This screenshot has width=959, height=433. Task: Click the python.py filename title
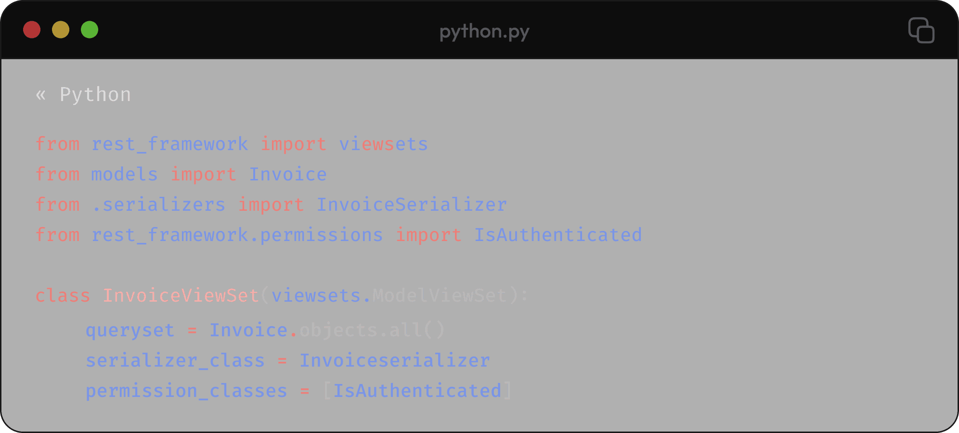pos(484,32)
